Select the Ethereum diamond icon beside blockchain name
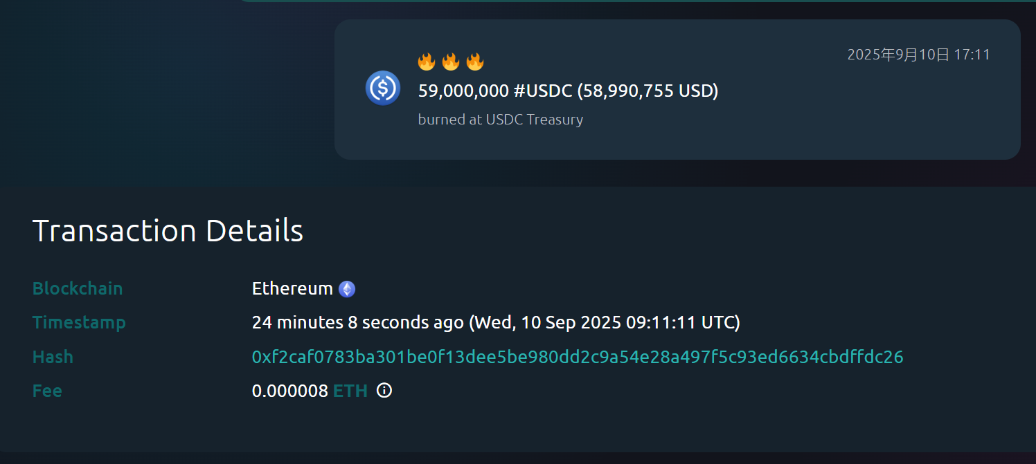The width and height of the screenshot is (1036, 464). point(346,288)
